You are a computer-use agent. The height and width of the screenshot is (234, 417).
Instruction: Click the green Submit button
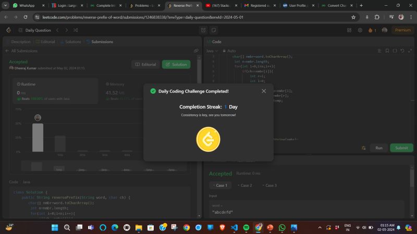401,148
